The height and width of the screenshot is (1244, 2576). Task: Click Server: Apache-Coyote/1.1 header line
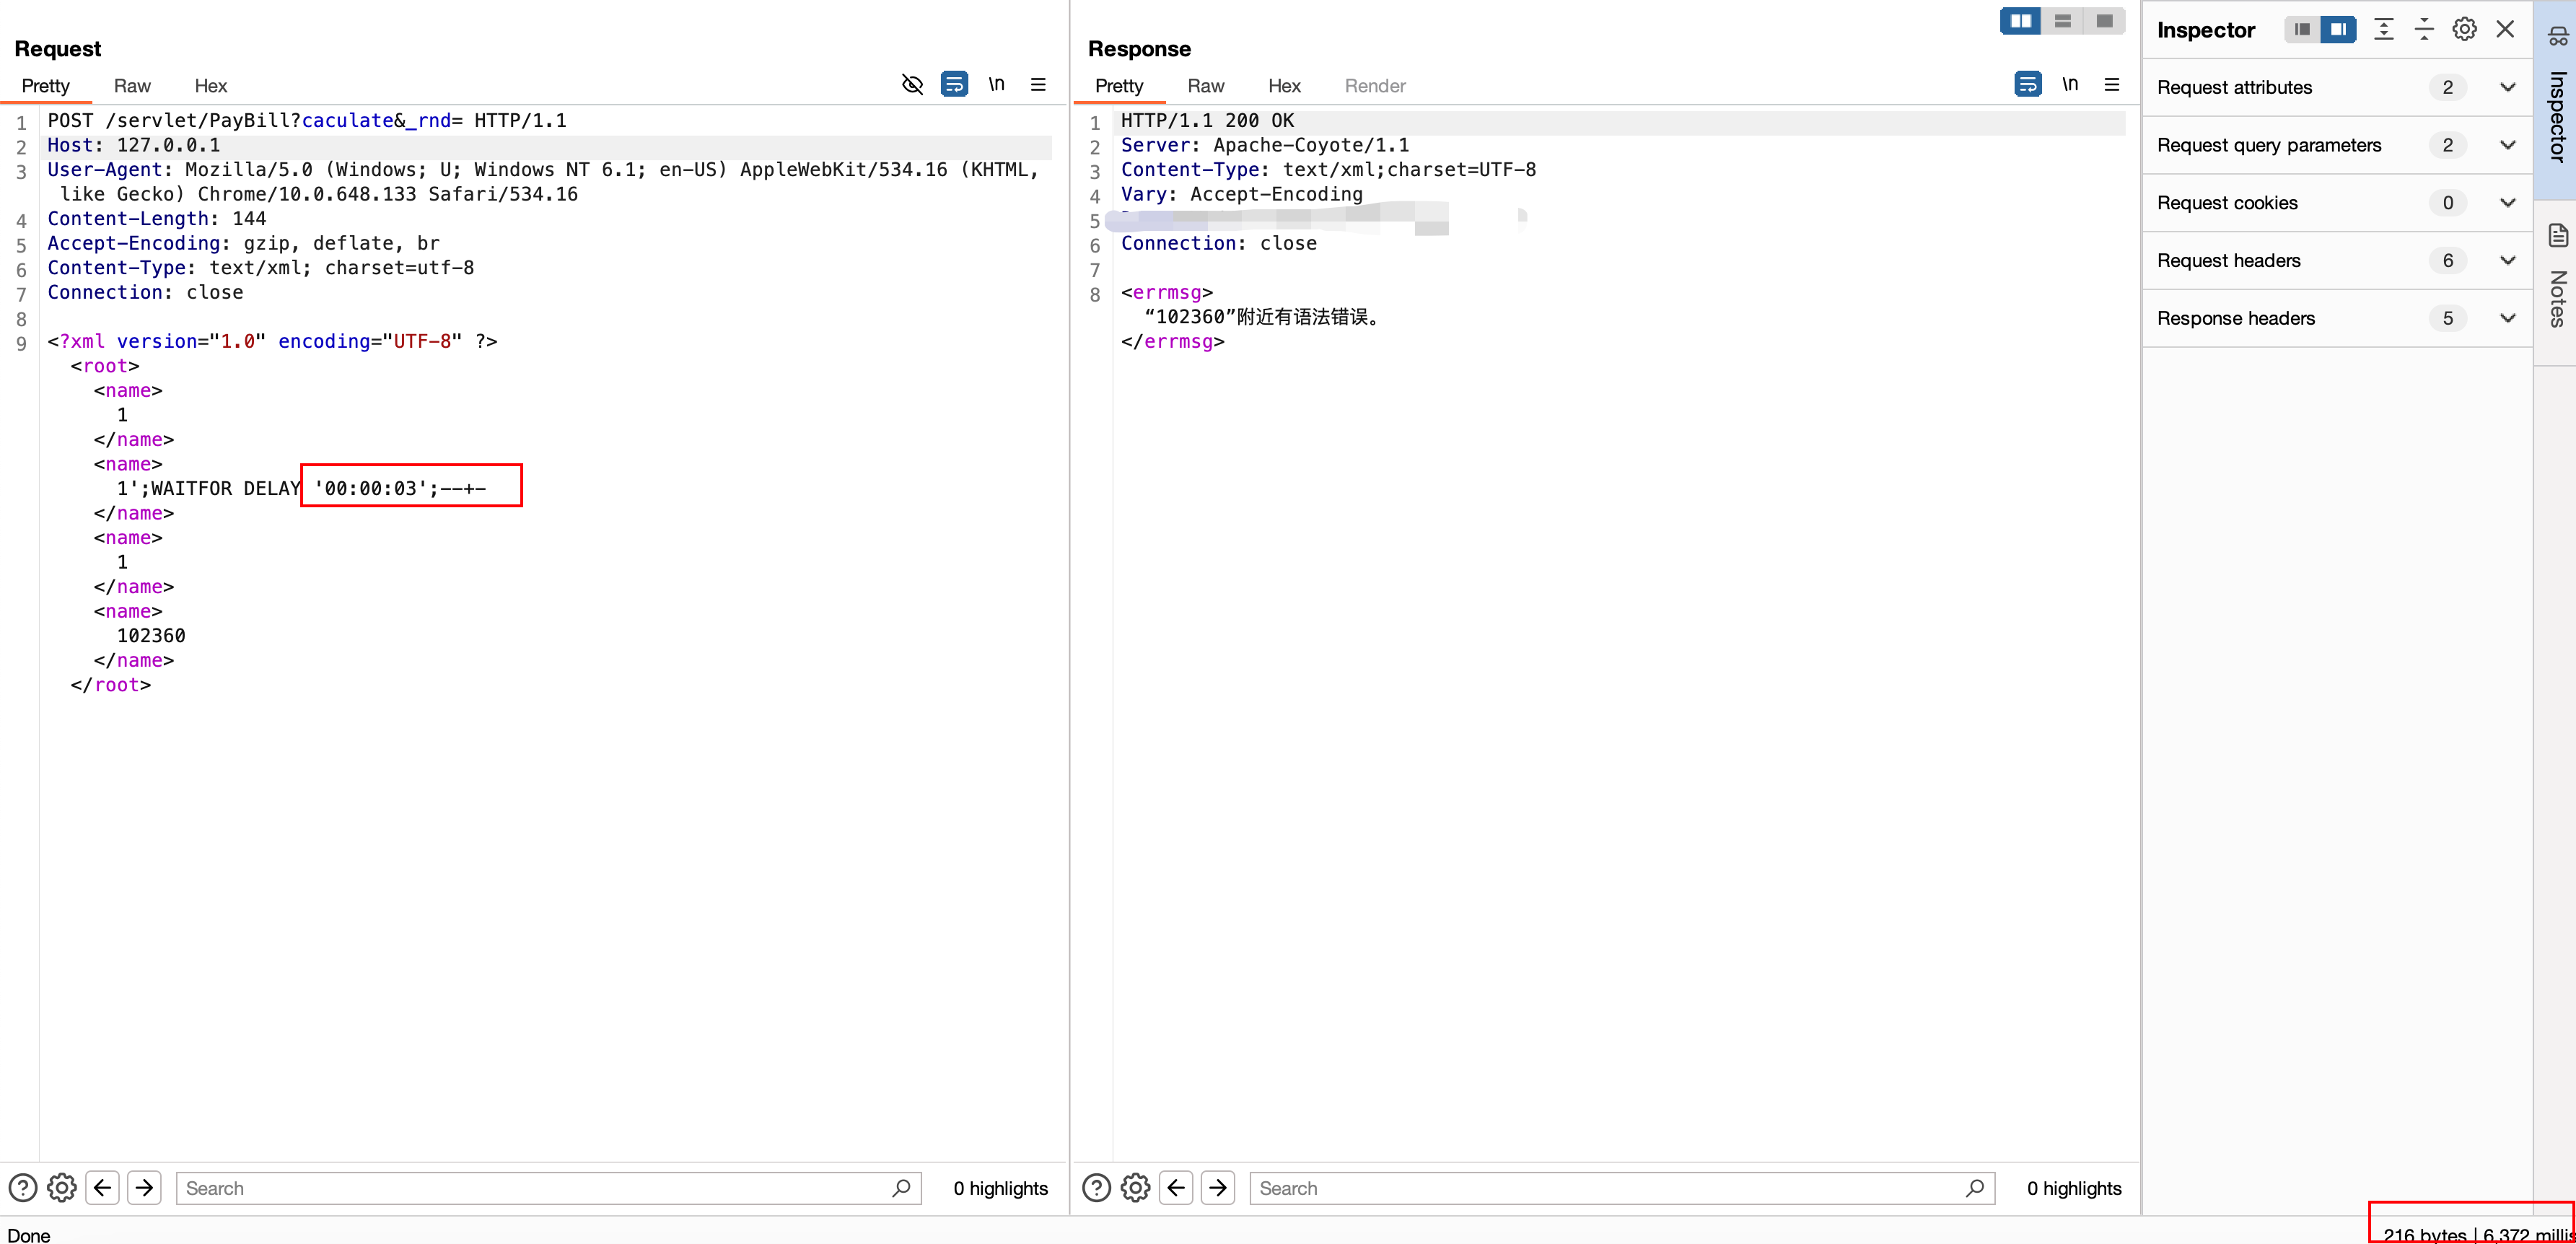[x=1265, y=146]
